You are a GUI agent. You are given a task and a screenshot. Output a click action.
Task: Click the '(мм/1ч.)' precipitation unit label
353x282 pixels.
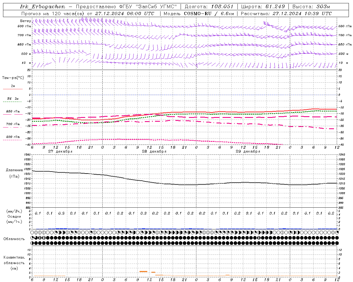click(x=14, y=222)
